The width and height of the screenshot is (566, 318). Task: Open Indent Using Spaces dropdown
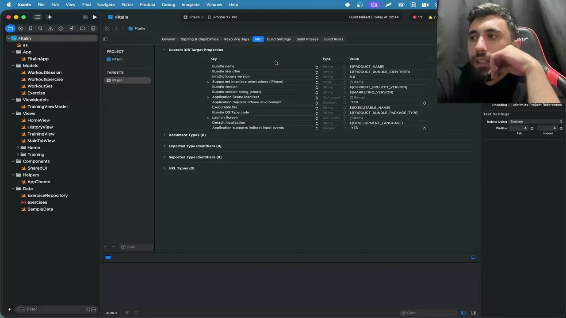[536, 121]
